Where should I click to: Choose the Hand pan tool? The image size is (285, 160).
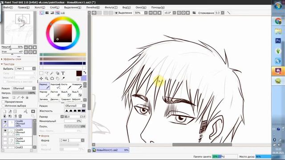point(57,79)
